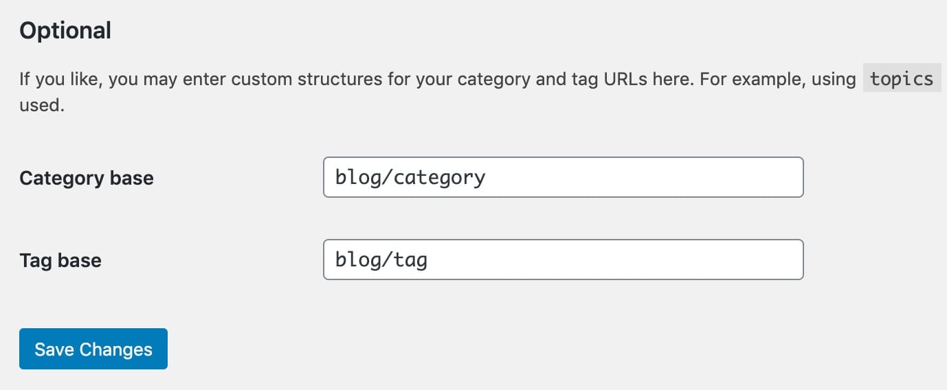This screenshot has width=947, height=390.
Task: Focus the Category base input field
Action: point(563,177)
